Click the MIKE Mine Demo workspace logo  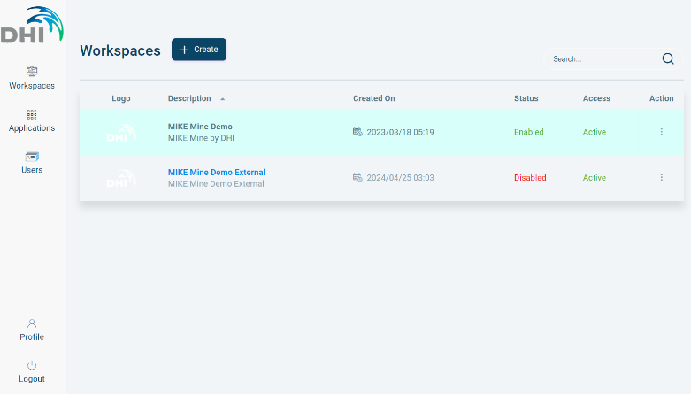click(x=121, y=133)
